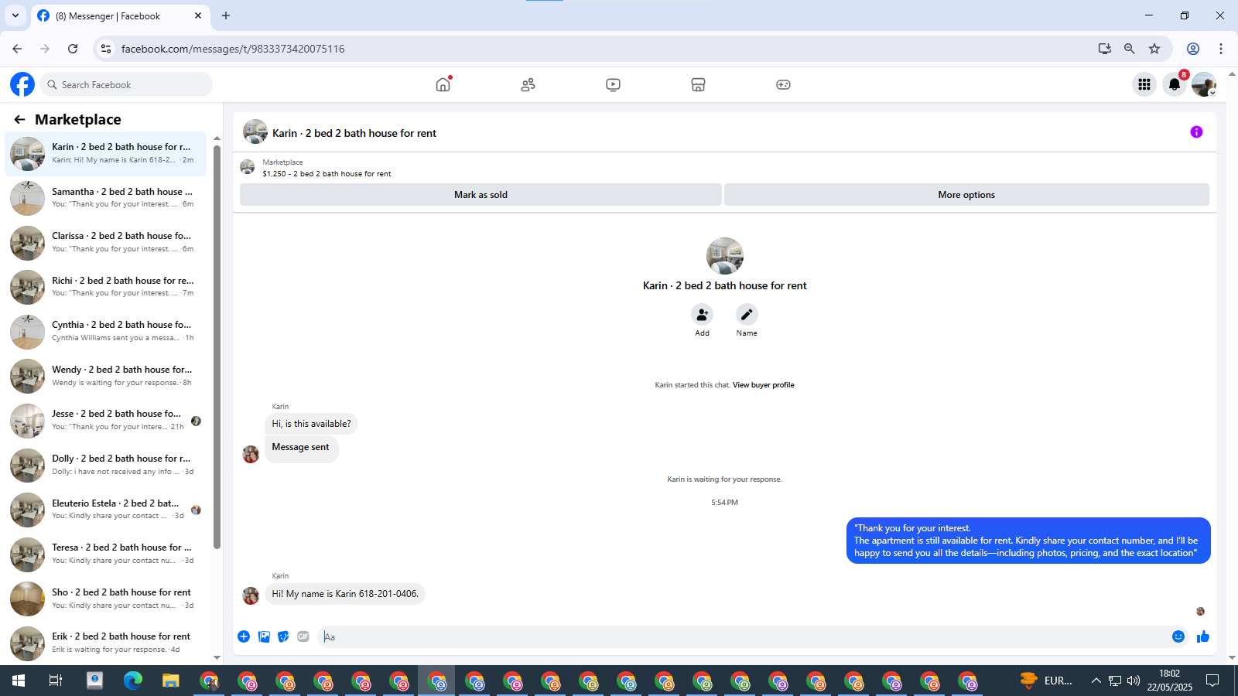Open more actions plus icon in composer
Viewport: 1238px width, 696px height.
[x=244, y=636]
